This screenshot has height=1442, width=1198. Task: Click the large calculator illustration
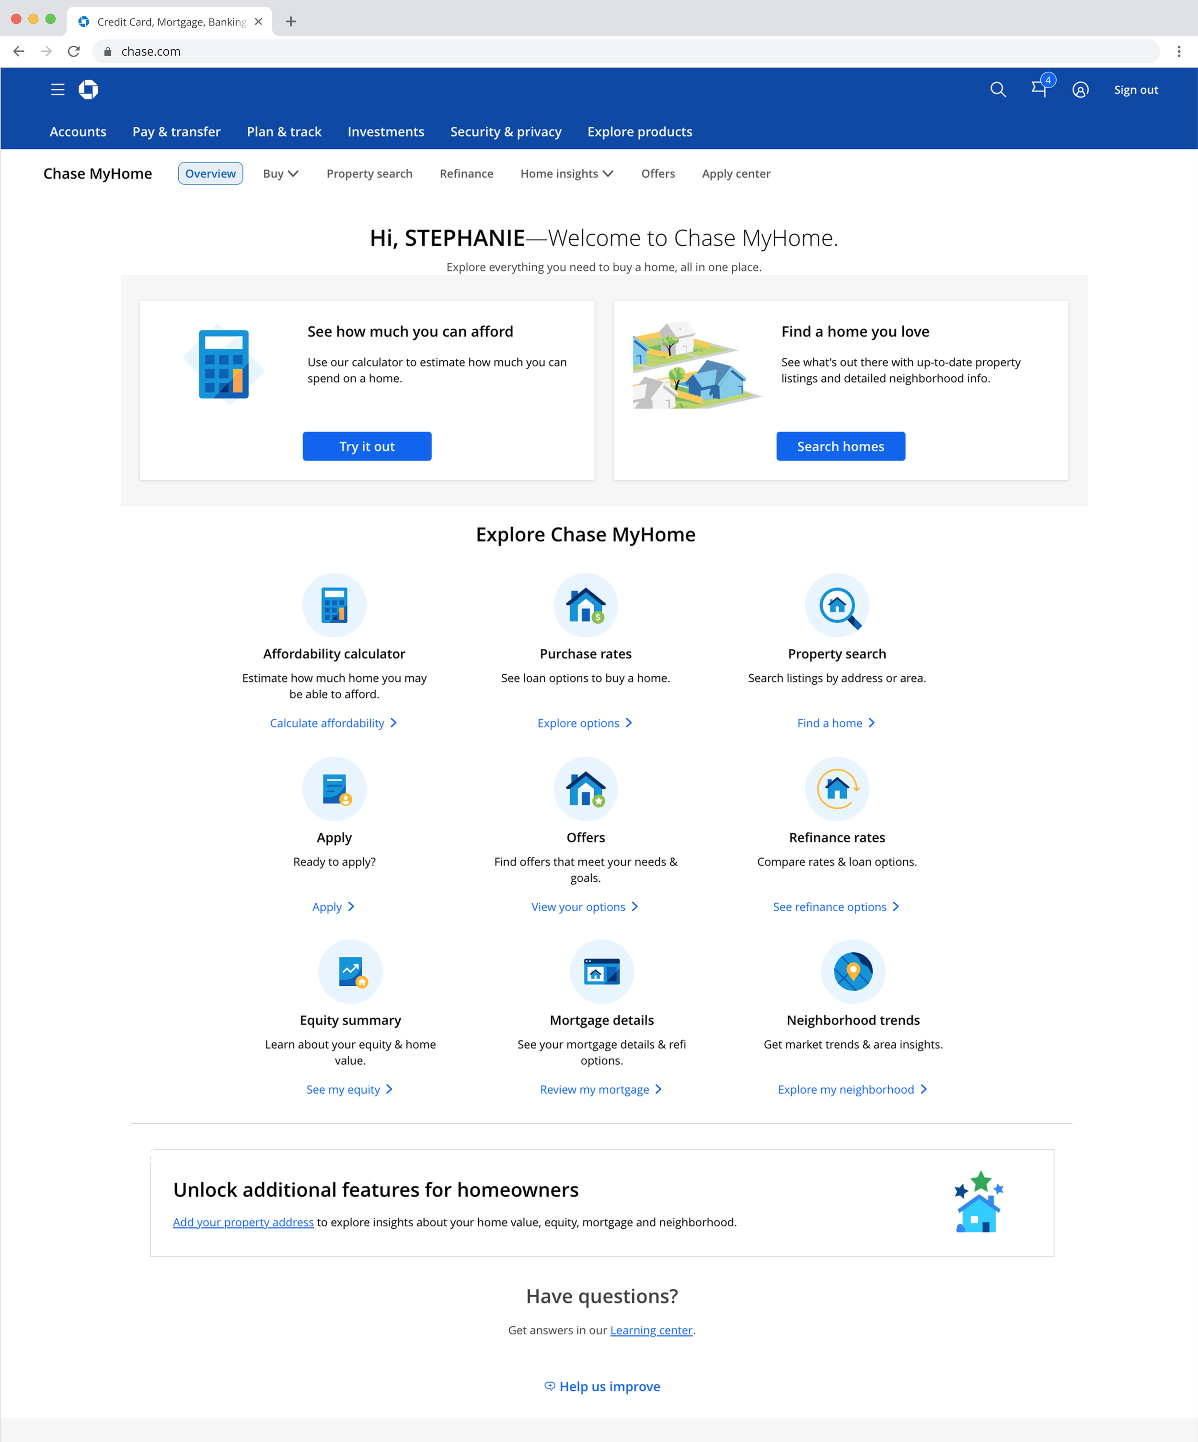tap(224, 364)
